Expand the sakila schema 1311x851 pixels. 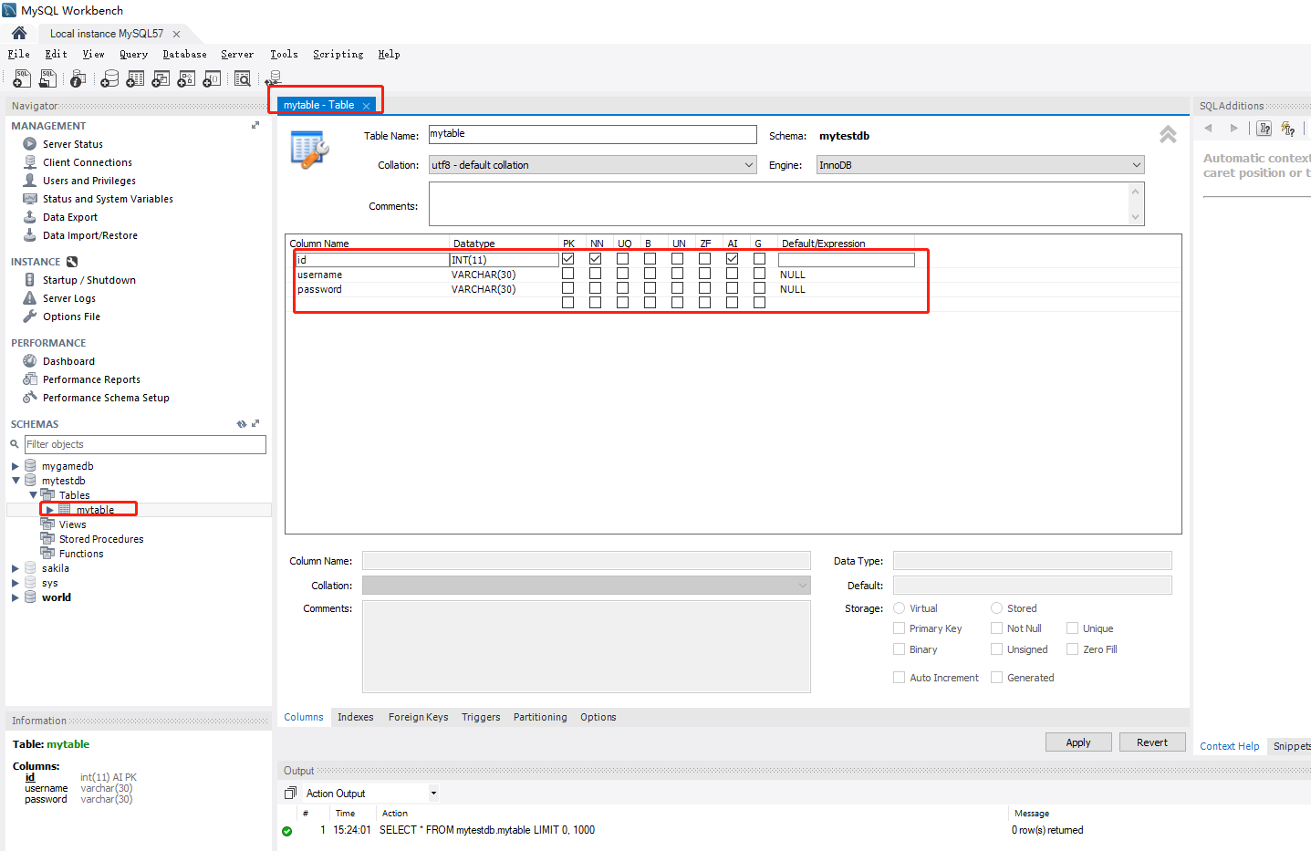click(16, 568)
